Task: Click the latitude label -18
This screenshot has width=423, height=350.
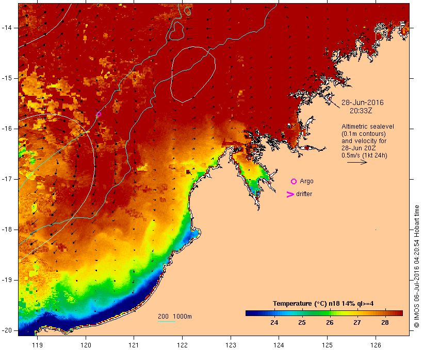Action: pyautogui.click(x=7, y=230)
